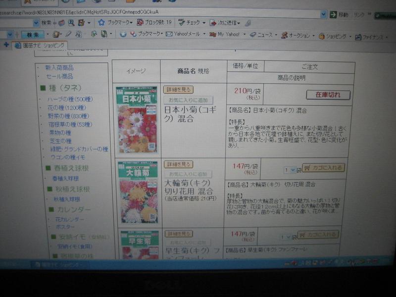
Task: Open the address bar history dropdown
Action: click(323, 14)
